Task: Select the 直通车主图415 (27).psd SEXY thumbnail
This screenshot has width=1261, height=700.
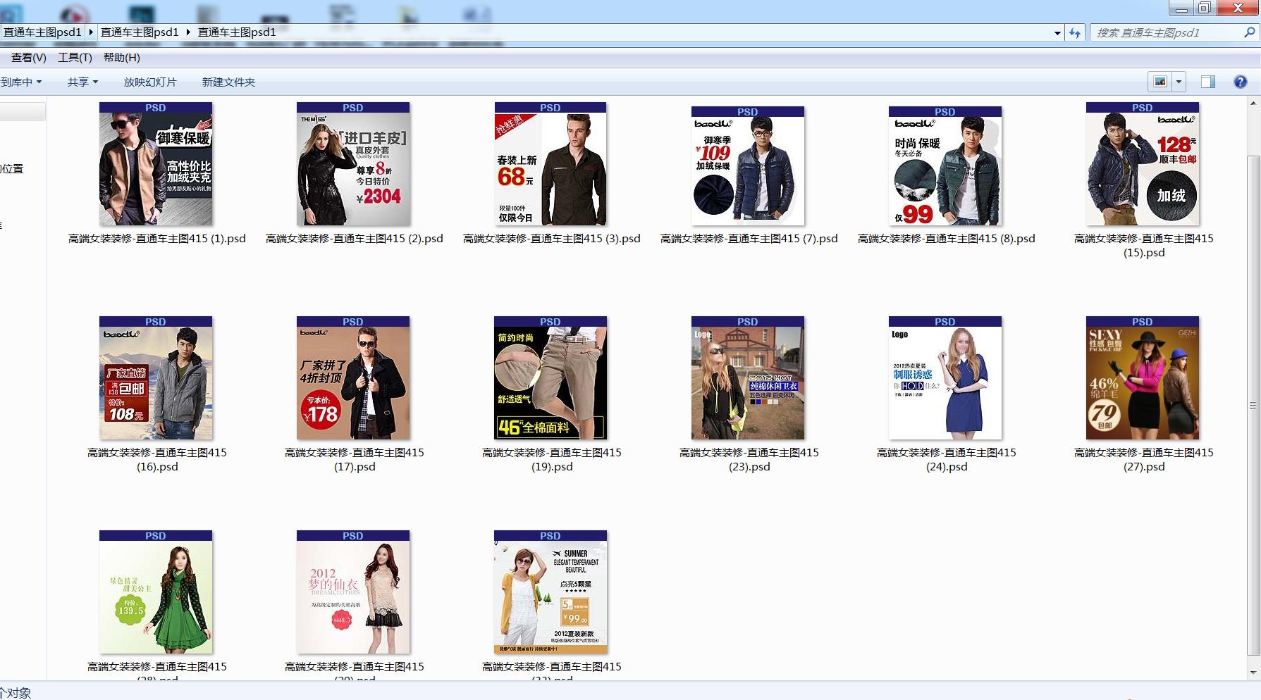Action: click(1143, 379)
